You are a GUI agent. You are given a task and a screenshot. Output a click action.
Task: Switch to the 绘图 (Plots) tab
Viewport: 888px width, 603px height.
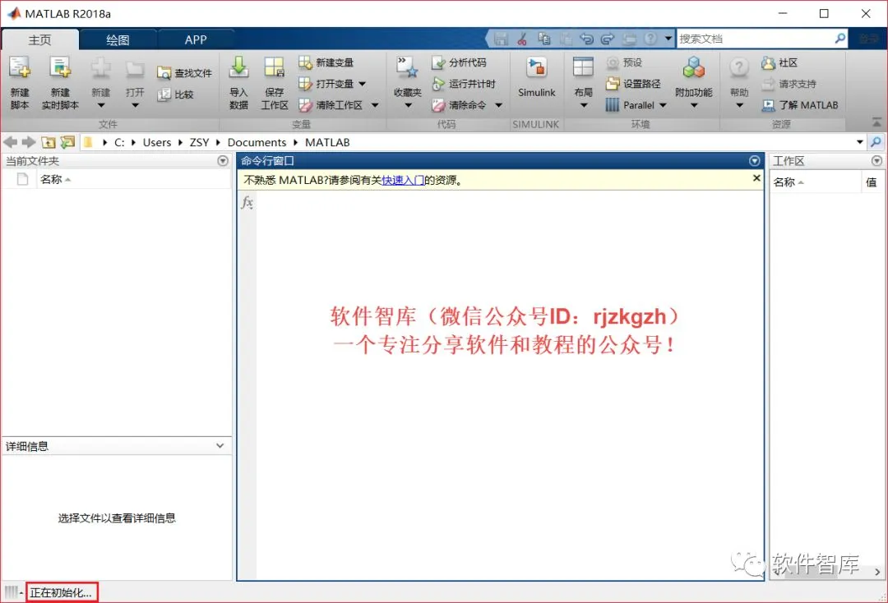point(118,39)
